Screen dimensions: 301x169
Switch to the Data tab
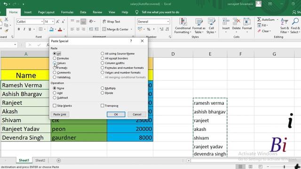pyautogui.click(x=83, y=12)
